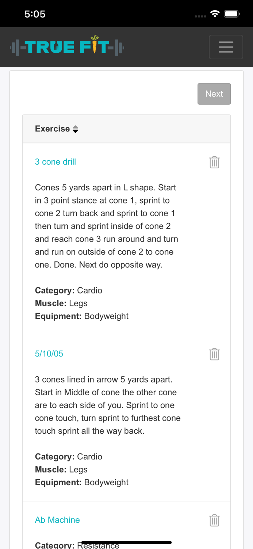Open the navigation hamburger menu
This screenshot has height=549, width=253.
[226, 47]
